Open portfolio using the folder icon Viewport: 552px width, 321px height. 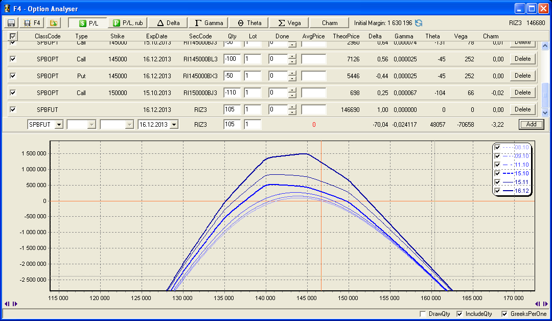pos(54,23)
